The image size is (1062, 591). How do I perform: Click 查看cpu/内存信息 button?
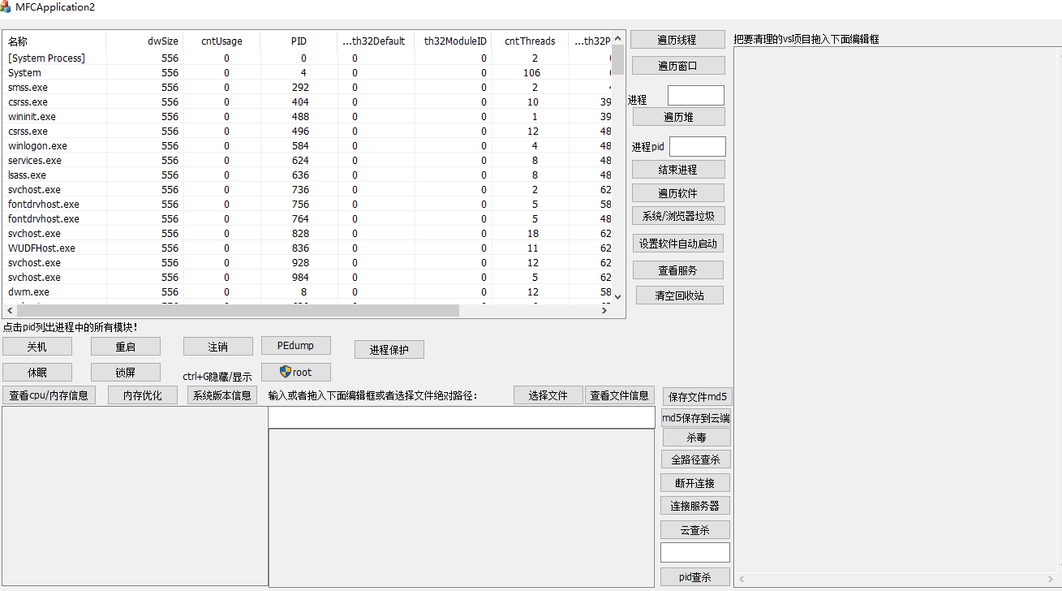point(49,395)
